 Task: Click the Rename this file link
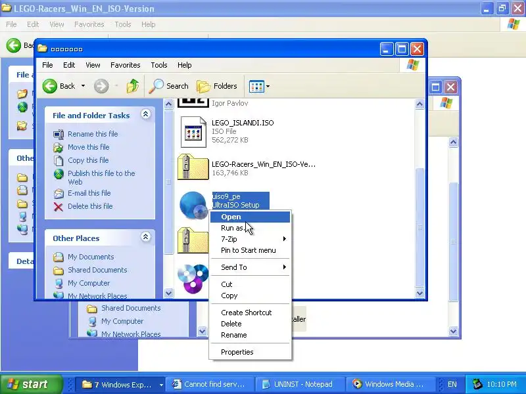93,134
